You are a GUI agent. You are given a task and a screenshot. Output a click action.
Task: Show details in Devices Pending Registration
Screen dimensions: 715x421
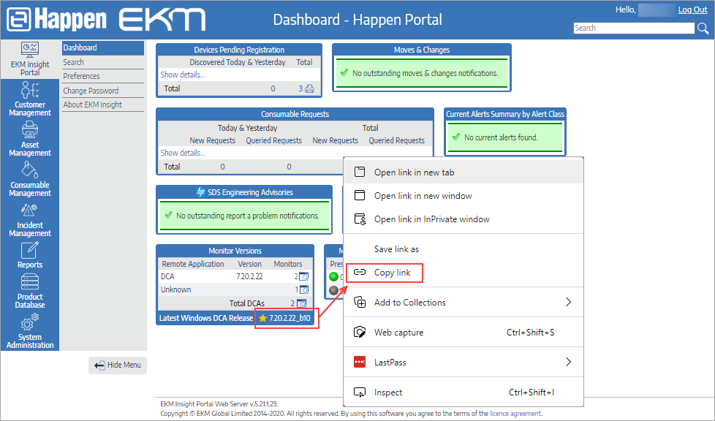point(182,75)
